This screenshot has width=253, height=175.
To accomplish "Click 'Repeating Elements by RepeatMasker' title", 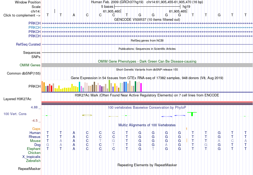I will pyautogui.click(x=147, y=165).
